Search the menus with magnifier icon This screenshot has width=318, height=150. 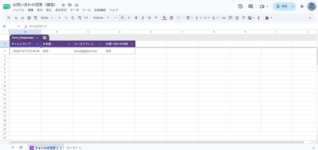(x=9, y=18)
